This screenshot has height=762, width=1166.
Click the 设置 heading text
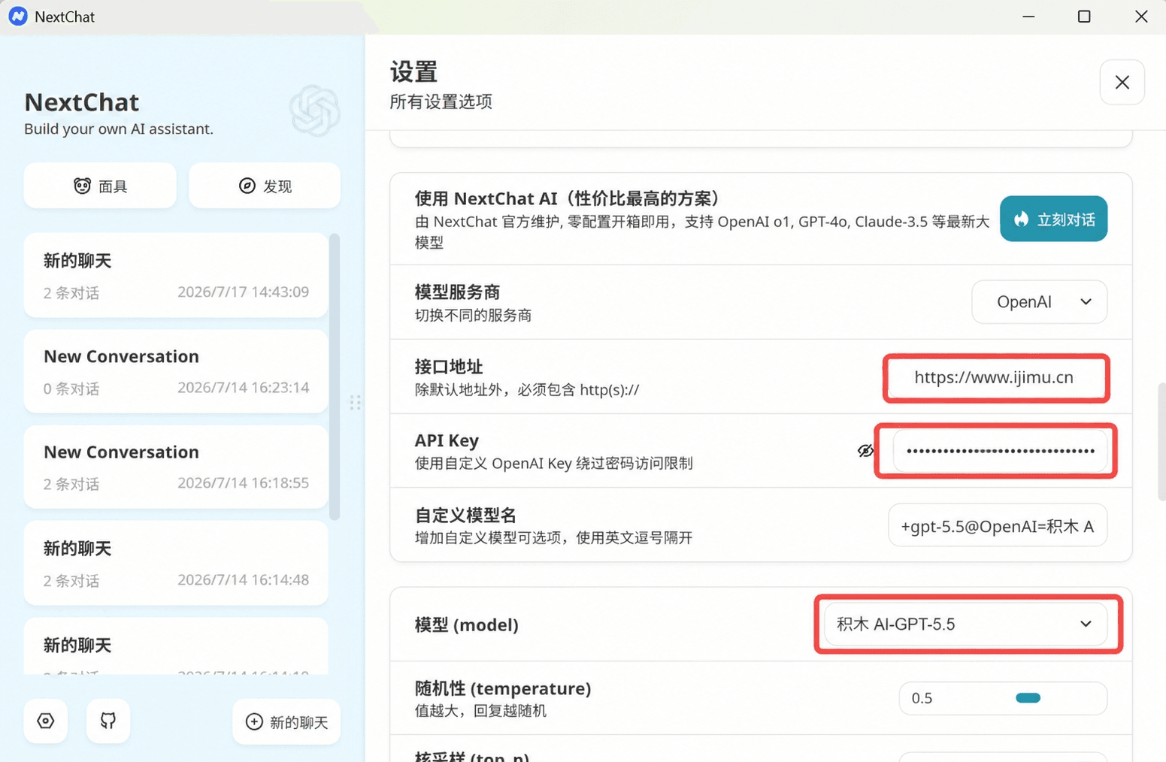tap(413, 72)
